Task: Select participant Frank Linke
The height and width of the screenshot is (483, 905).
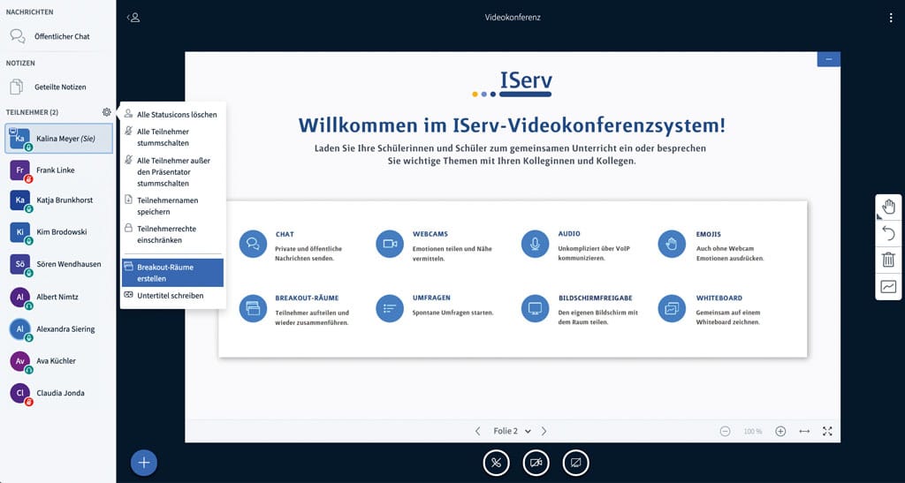Action: tap(59, 170)
